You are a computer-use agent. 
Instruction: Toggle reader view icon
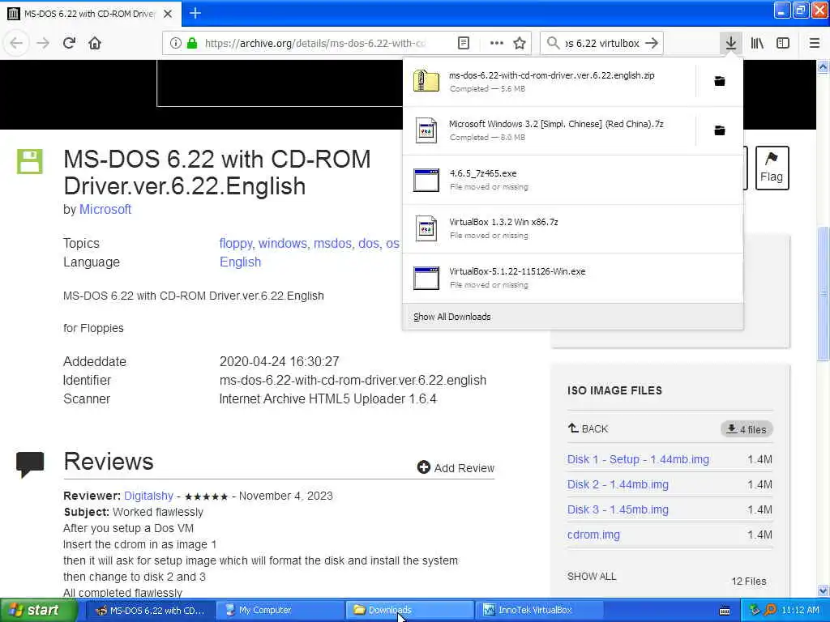(x=463, y=43)
